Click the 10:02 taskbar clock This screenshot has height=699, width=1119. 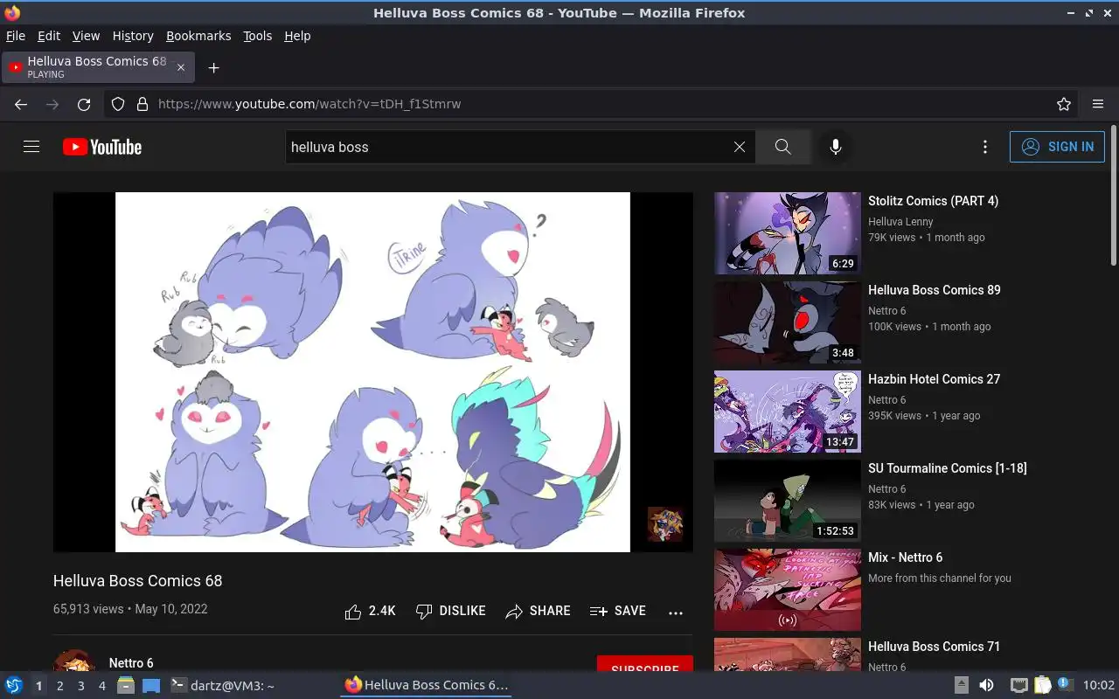(x=1099, y=686)
